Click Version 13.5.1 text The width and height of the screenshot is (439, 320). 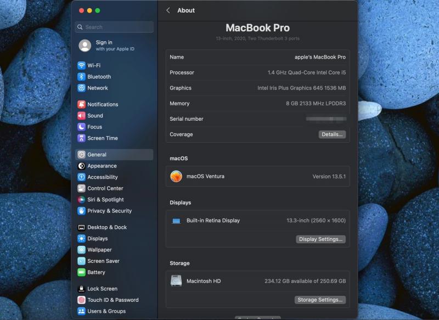pyautogui.click(x=329, y=176)
